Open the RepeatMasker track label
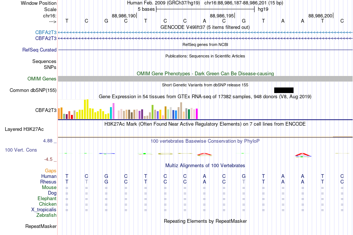353x235 pixels. [x=41, y=226]
